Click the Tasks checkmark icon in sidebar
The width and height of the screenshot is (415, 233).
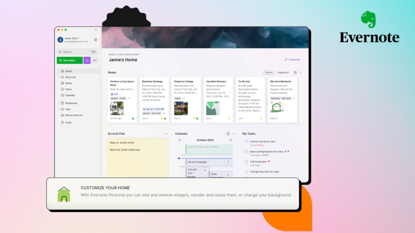tap(62, 89)
